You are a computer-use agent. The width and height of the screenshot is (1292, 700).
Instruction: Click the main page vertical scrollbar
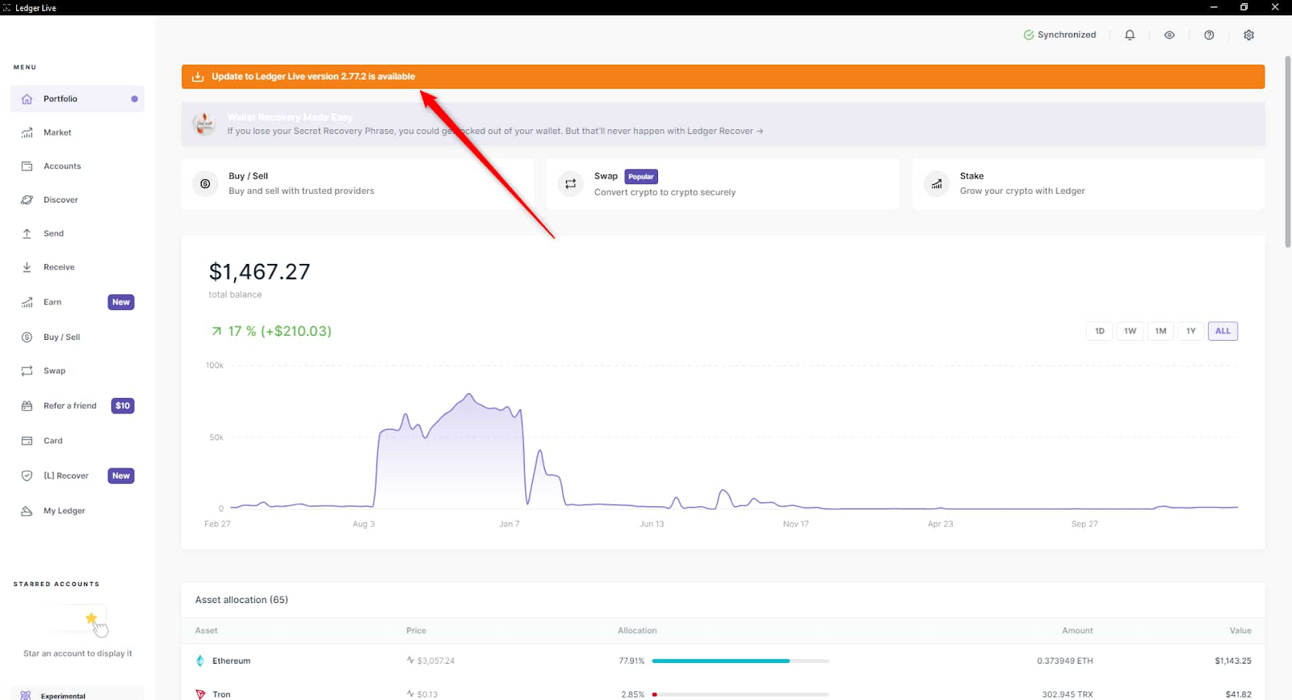(x=1287, y=152)
